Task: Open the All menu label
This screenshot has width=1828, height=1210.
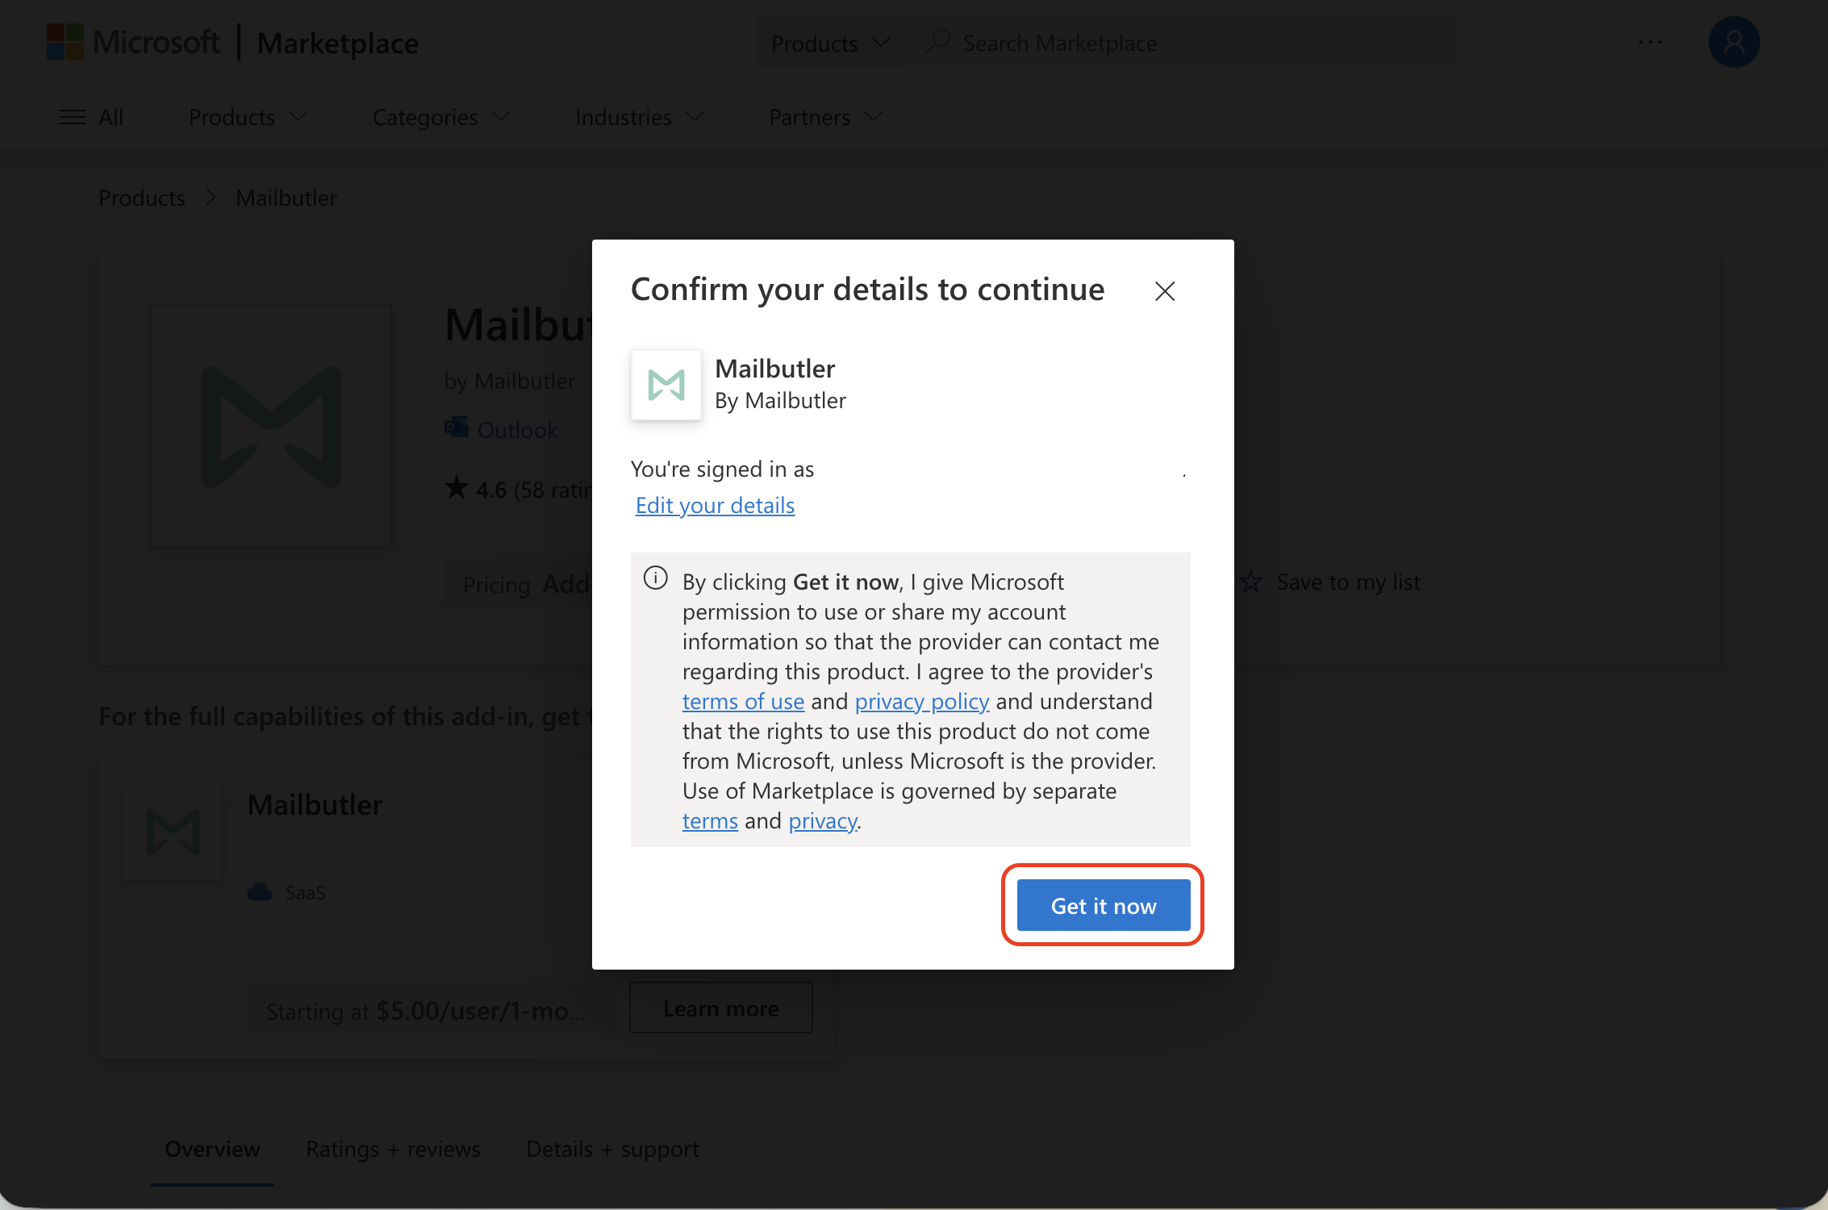Action: point(111,118)
